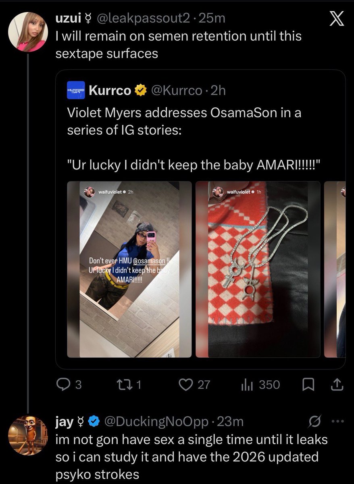
Task: Open the reply icon with 3 comments
Action: click(x=69, y=385)
